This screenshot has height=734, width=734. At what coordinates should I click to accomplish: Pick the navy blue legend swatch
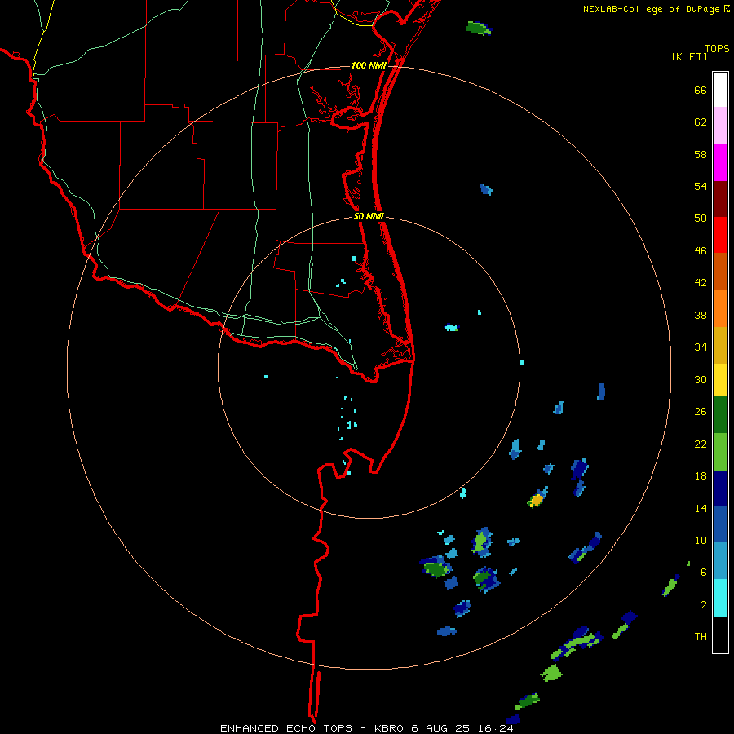pyautogui.click(x=720, y=489)
